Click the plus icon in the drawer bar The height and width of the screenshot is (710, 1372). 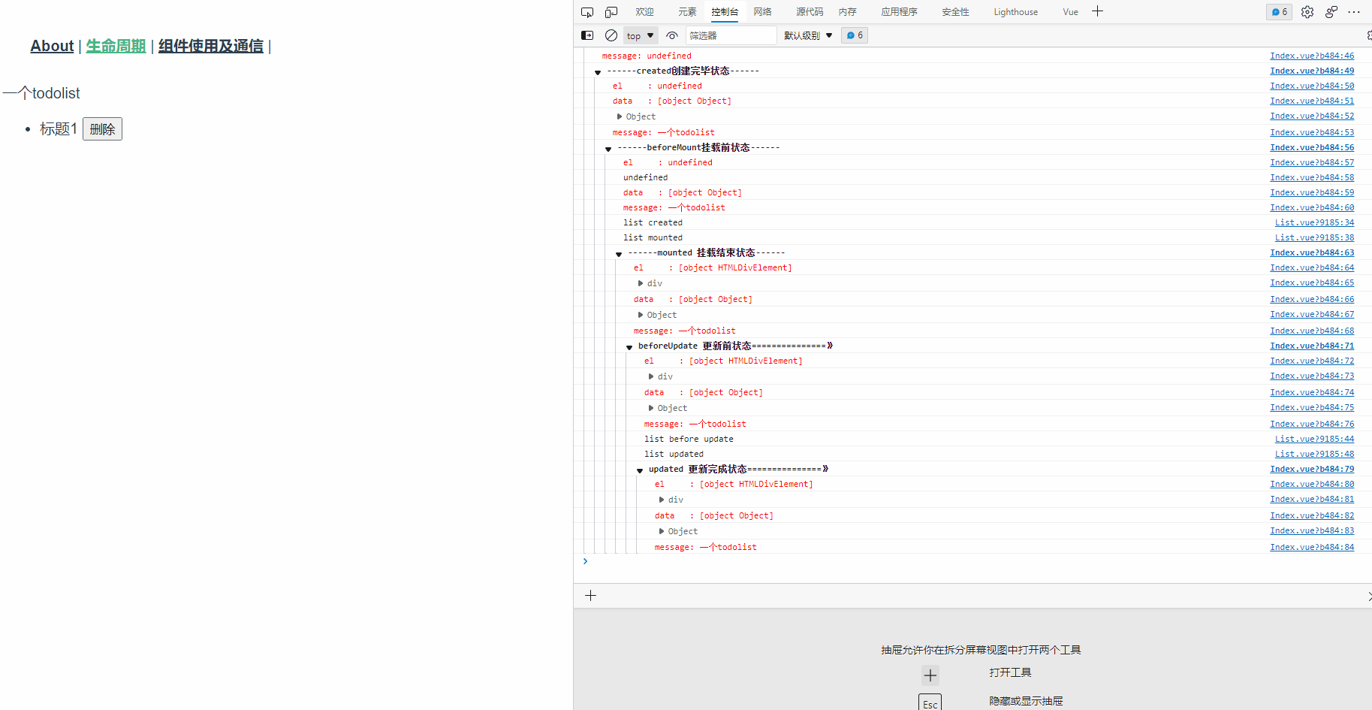click(591, 596)
